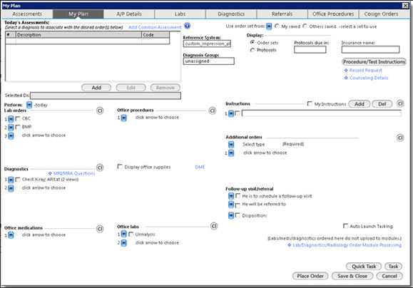Expand the Use order set from dropdown

[x=269, y=26]
